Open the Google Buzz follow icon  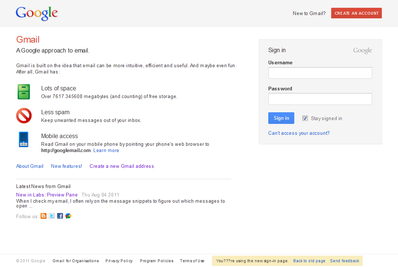(68, 216)
